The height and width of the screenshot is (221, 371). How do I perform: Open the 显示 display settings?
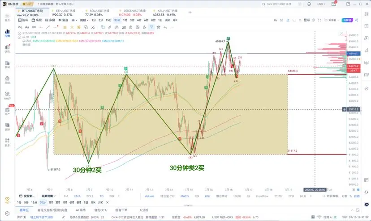(x=307, y=20)
